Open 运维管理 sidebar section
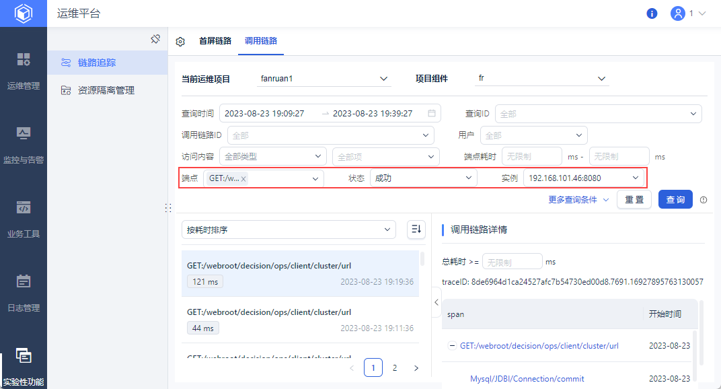The height and width of the screenshot is (389, 721). [x=24, y=71]
